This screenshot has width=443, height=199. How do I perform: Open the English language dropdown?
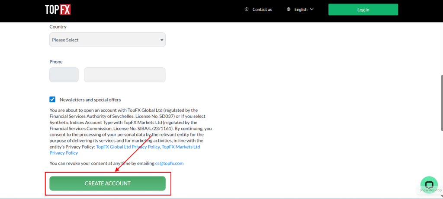click(301, 9)
